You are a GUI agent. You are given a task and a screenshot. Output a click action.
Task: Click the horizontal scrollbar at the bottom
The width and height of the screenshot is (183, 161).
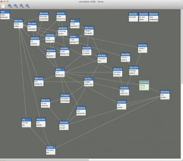click(45, 160)
